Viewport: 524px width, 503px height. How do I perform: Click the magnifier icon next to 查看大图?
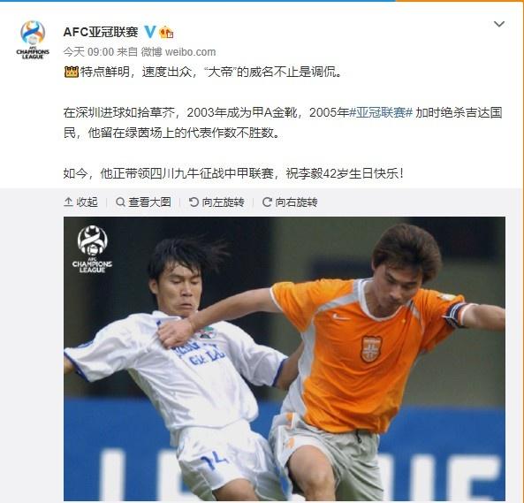pos(120,202)
